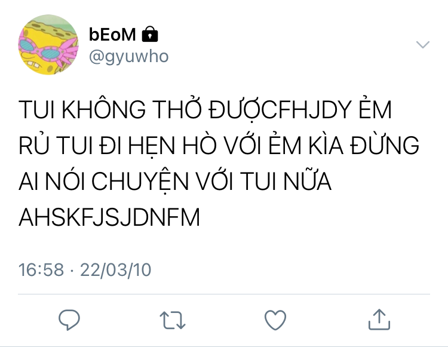448x347 pixels.
Task: Click the 22/03/10 date
Action: pos(115,269)
